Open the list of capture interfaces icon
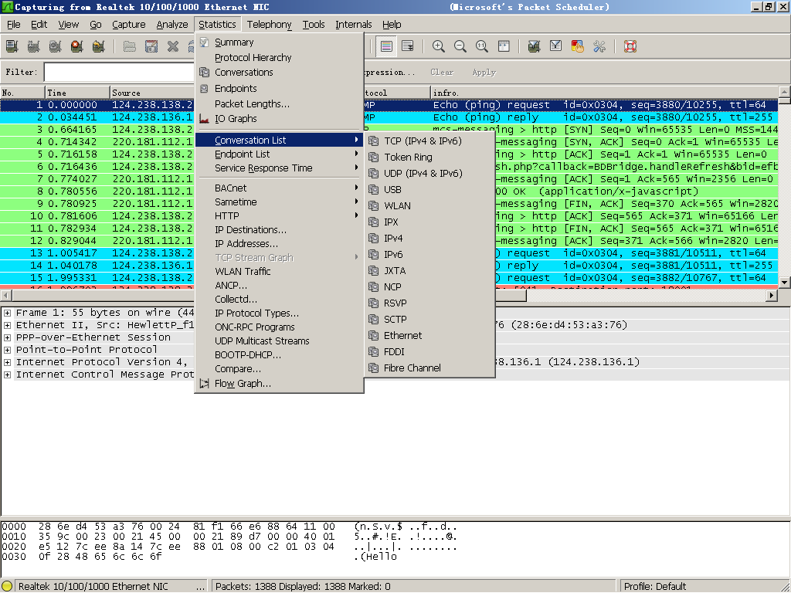Screen dimensions: 791x593 pyautogui.click(x=12, y=46)
